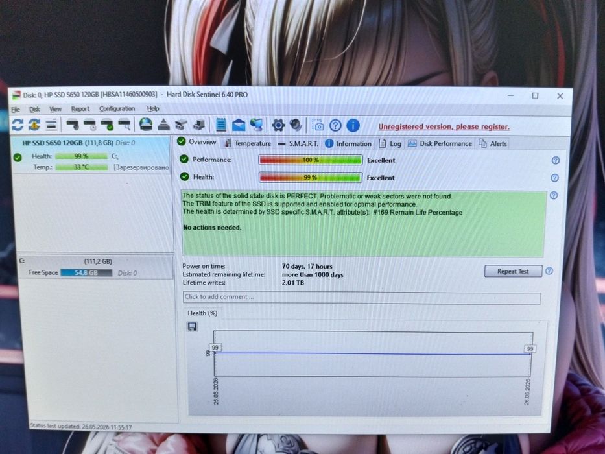This screenshot has height=454, width=605.
Task: Click the right 99 label on graph
Action: click(530, 349)
